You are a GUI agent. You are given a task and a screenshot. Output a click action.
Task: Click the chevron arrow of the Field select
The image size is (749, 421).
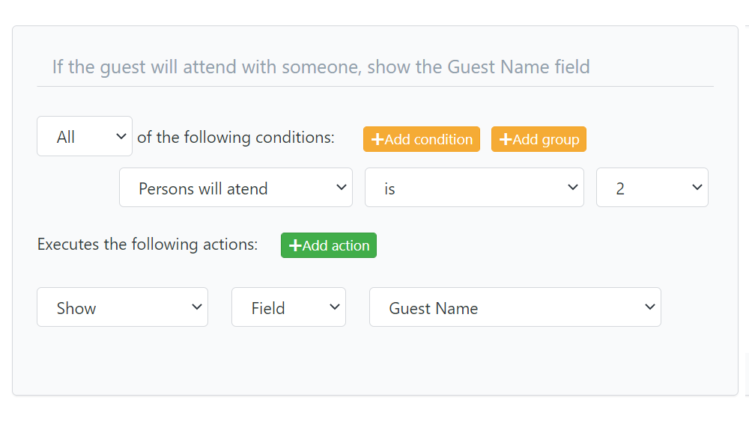[335, 307]
